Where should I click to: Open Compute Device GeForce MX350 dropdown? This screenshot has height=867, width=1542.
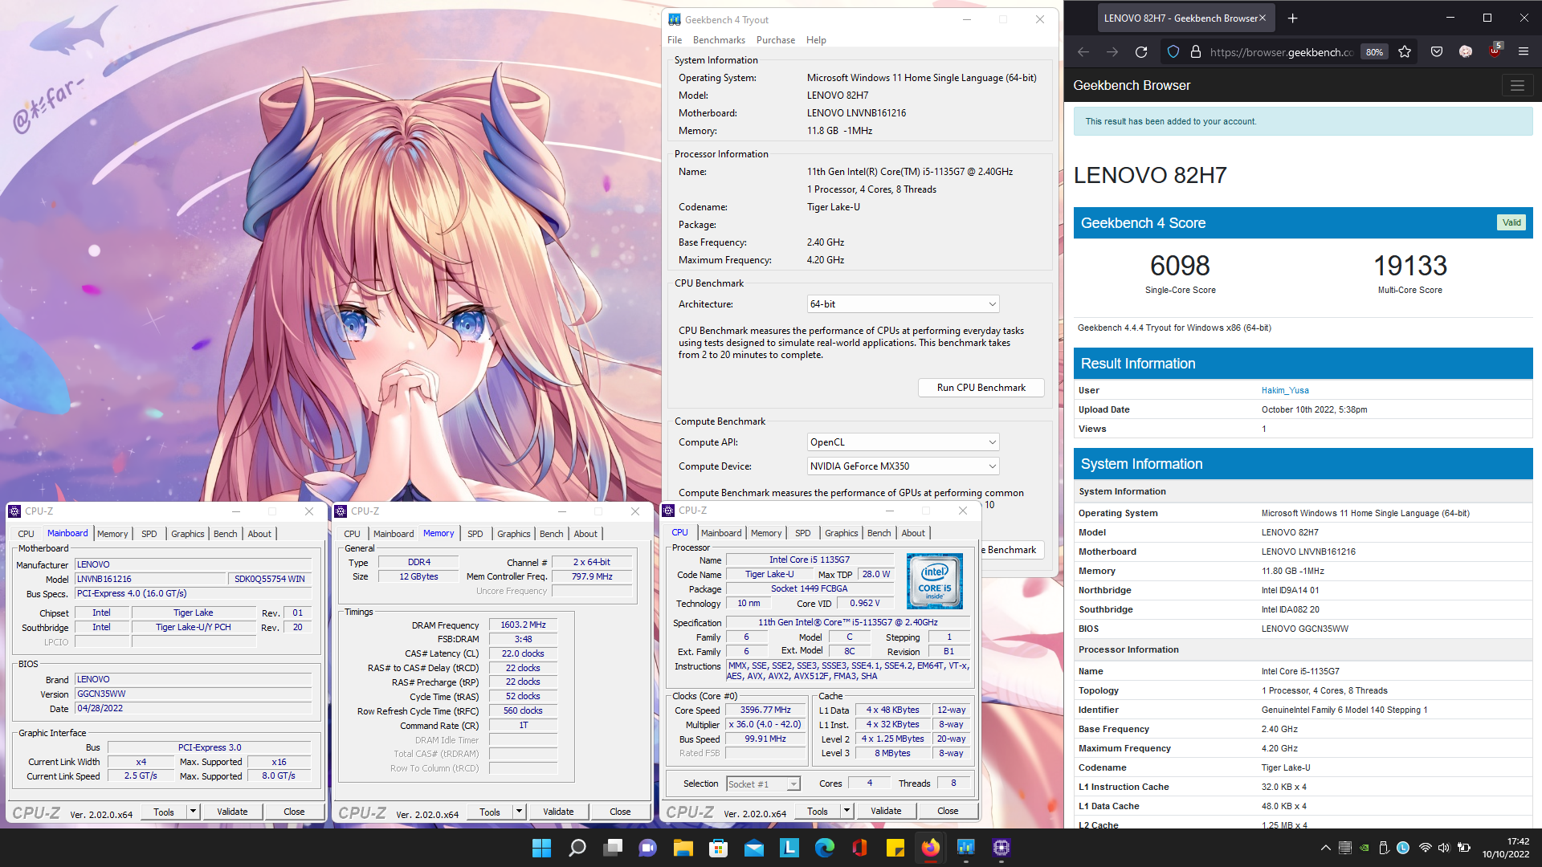(903, 466)
